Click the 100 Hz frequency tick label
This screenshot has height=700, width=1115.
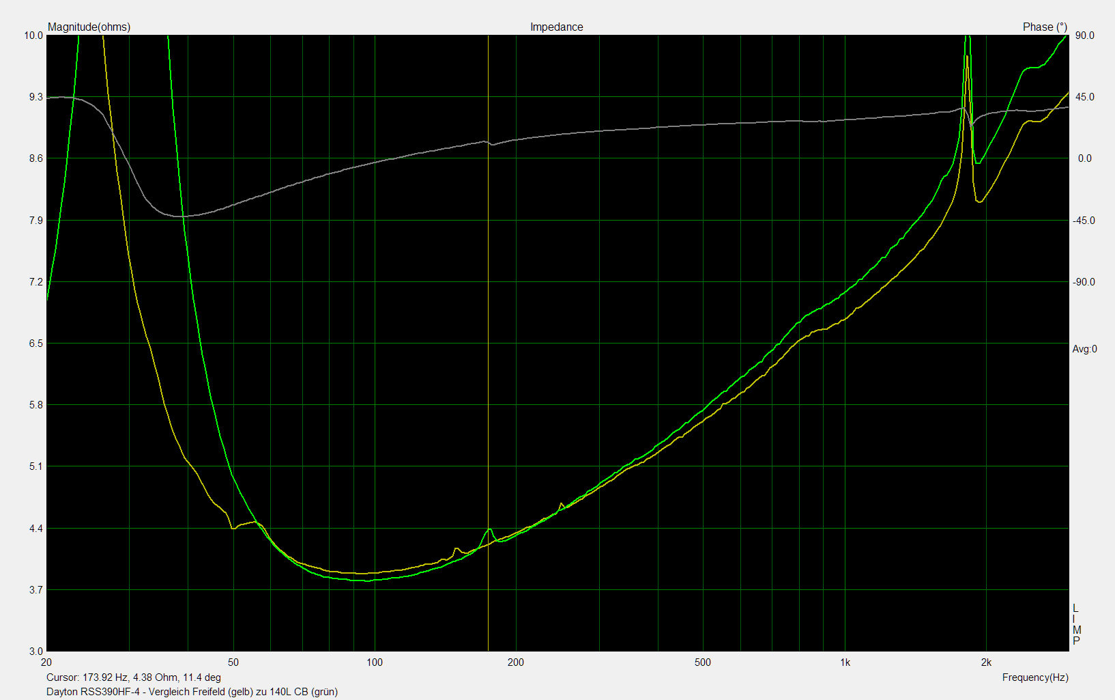pos(374,662)
